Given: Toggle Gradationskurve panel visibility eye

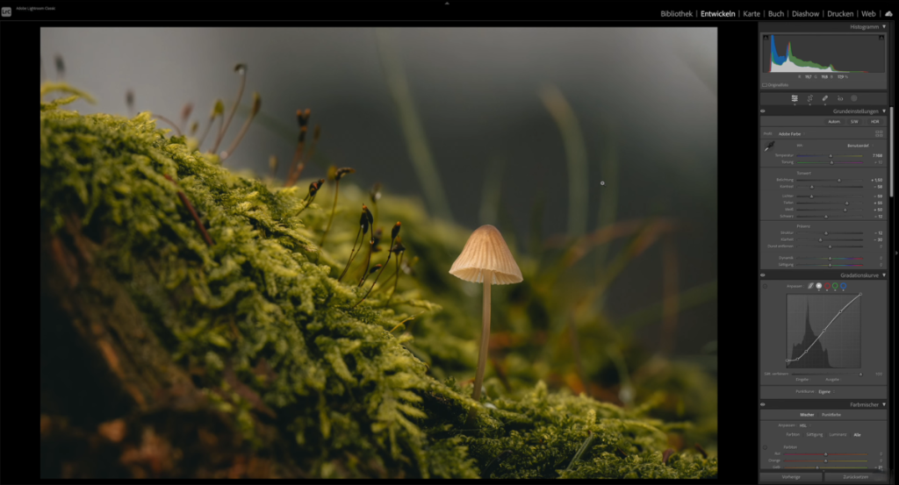Looking at the screenshot, I should [x=763, y=275].
